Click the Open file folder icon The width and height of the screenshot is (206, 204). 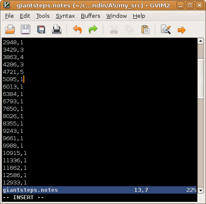[10, 30]
